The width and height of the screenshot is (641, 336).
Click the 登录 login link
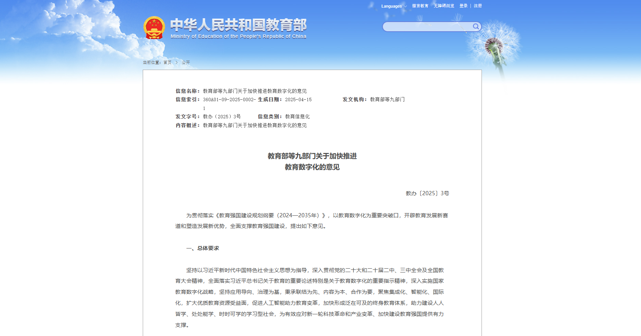coord(463,6)
